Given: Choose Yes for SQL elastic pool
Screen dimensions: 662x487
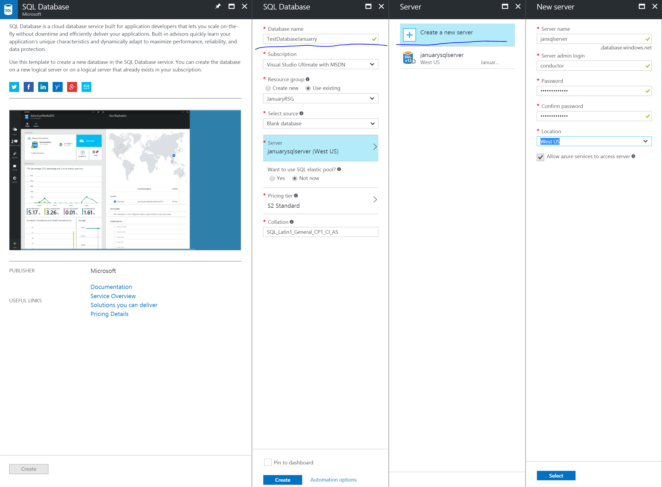Looking at the screenshot, I should [x=272, y=178].
